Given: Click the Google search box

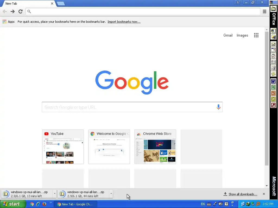Looking at the screenshot, I should point(132,107).
